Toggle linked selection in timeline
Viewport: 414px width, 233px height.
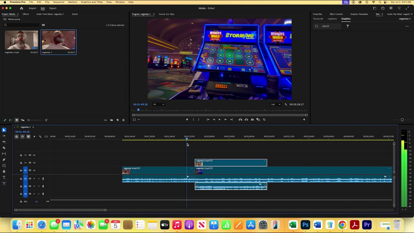point(28,137)
